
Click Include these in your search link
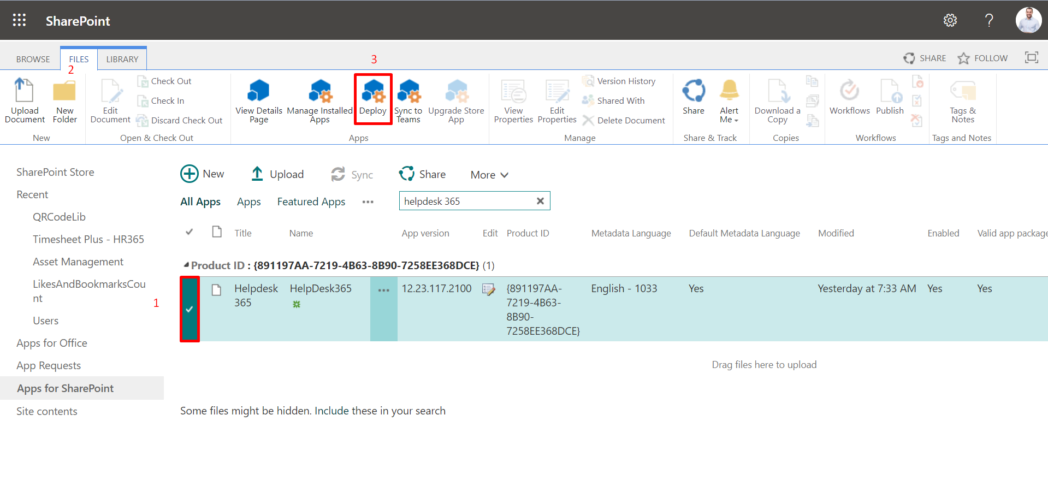380,411
